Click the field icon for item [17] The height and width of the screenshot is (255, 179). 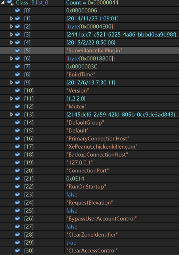click(17, 146)
